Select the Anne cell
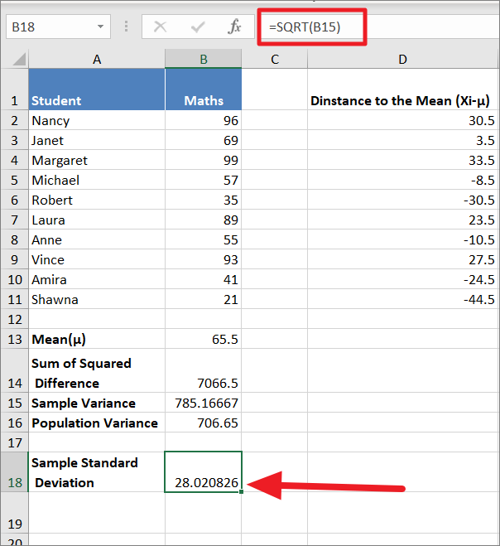The width and height of the screenshot is (500, 546). click(97, 239)
